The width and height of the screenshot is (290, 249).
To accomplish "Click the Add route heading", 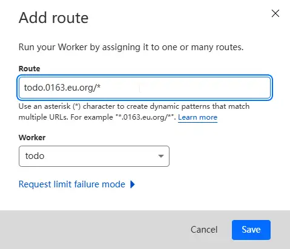I will 53,18.
